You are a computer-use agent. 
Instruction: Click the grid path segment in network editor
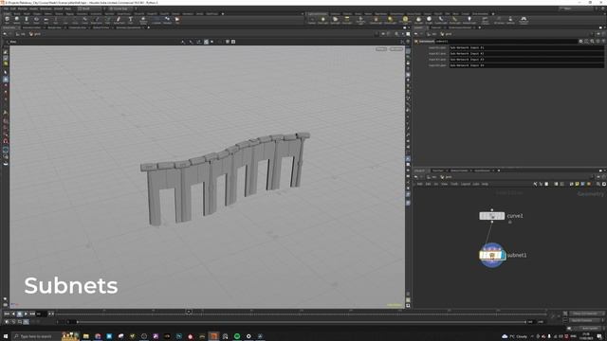(x=446, y=177)
